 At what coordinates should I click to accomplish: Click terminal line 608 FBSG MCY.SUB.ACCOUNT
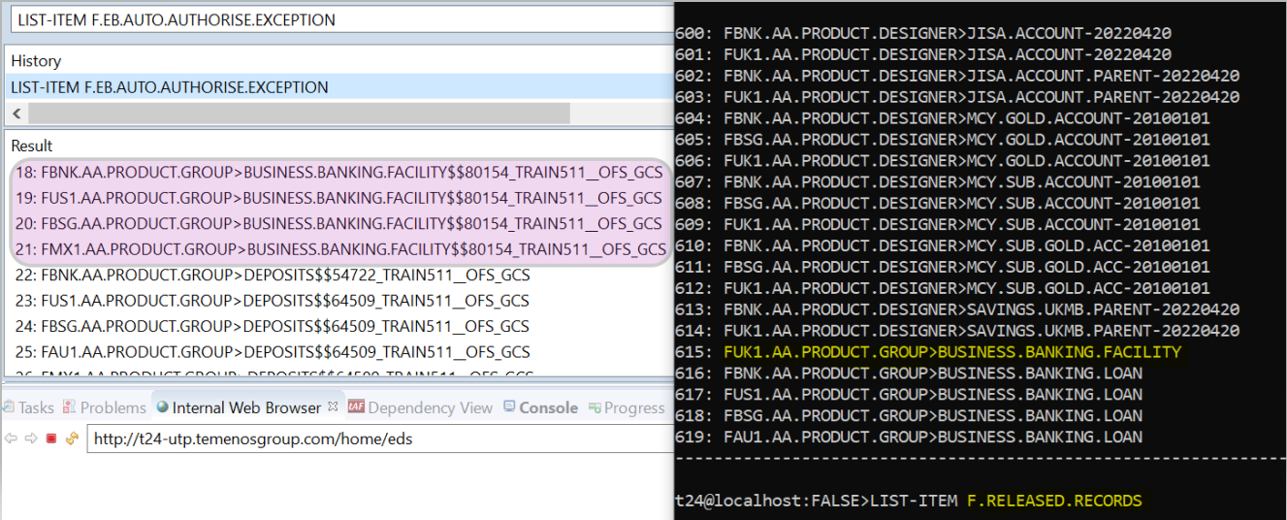tap(938, 203)
